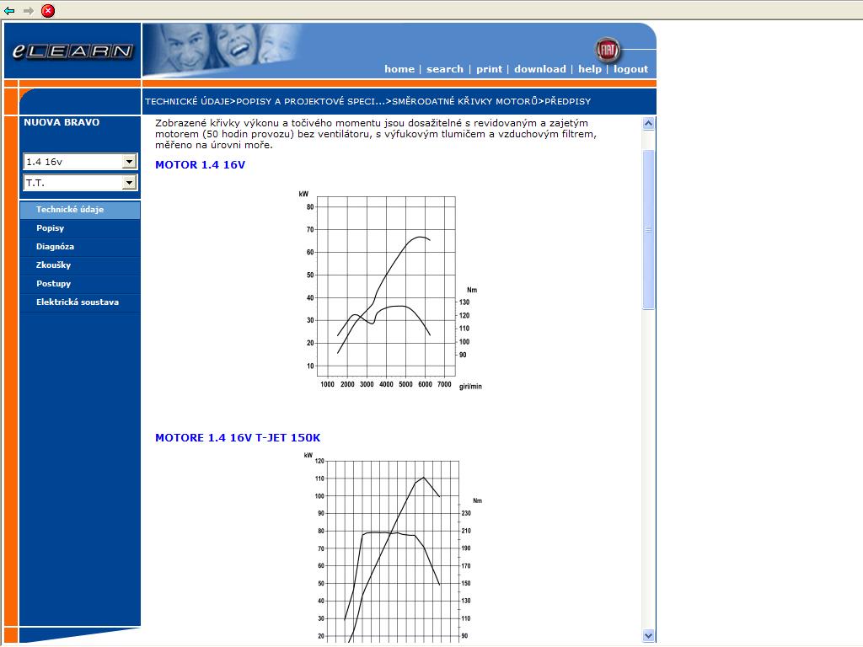Screen dimensions: 863x647
Task: Click the Fiat logo badge
Action: click(x=607, y=50)
